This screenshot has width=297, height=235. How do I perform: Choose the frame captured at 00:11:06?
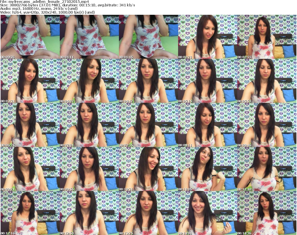tap(207, 169)
